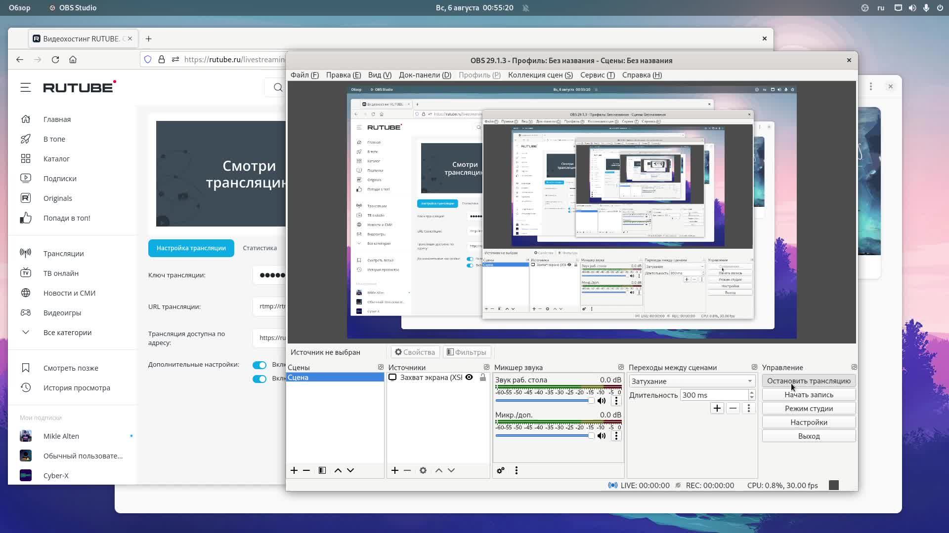Pop out Sources dock panel icon
949x533 pixels.
tap(486, 367)
